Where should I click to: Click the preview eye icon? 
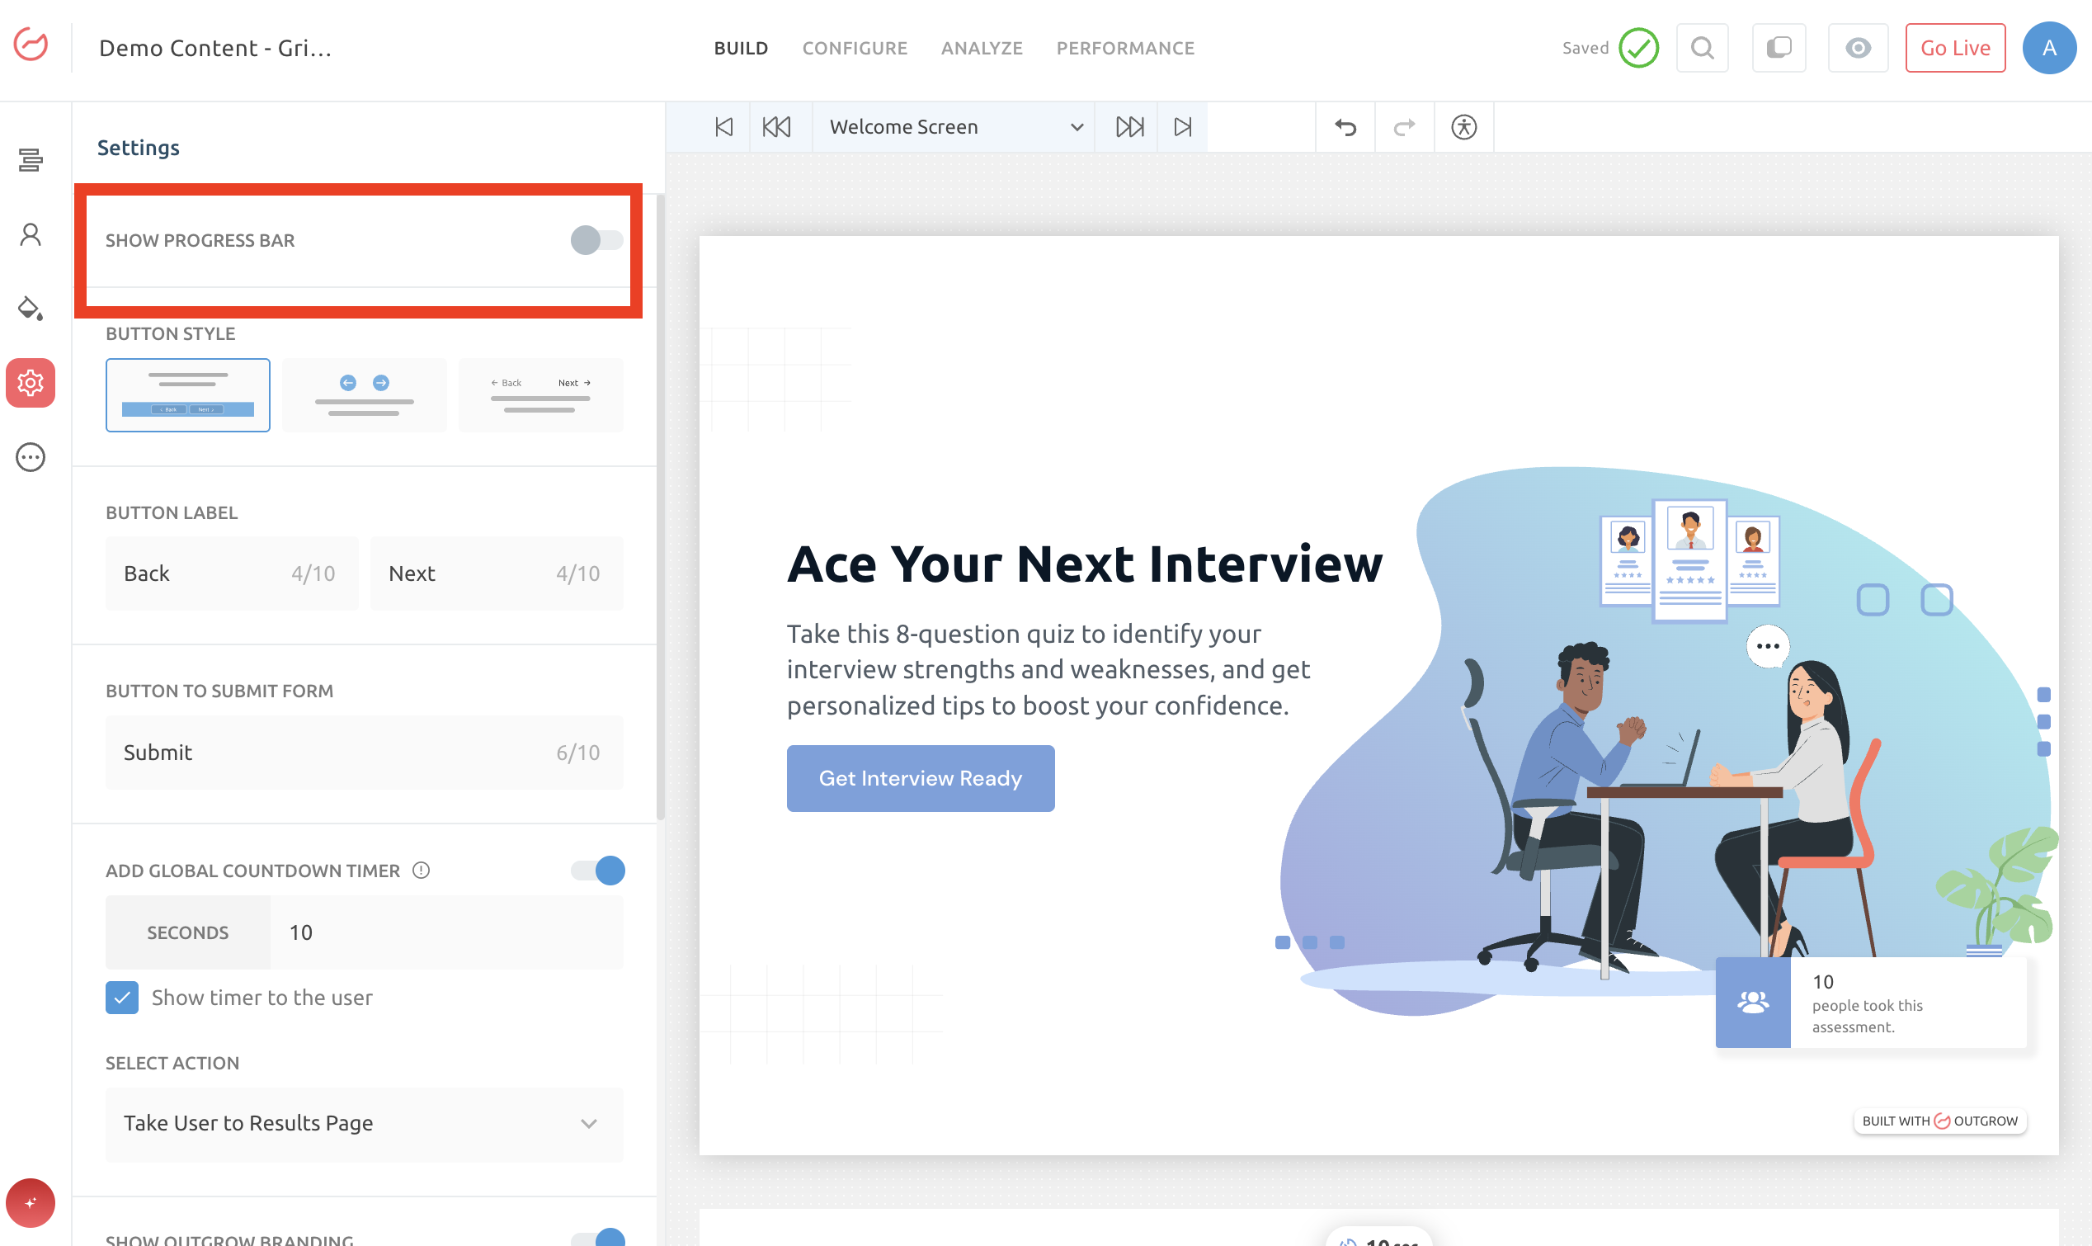pyautogui.click(x=1857, y=49)
